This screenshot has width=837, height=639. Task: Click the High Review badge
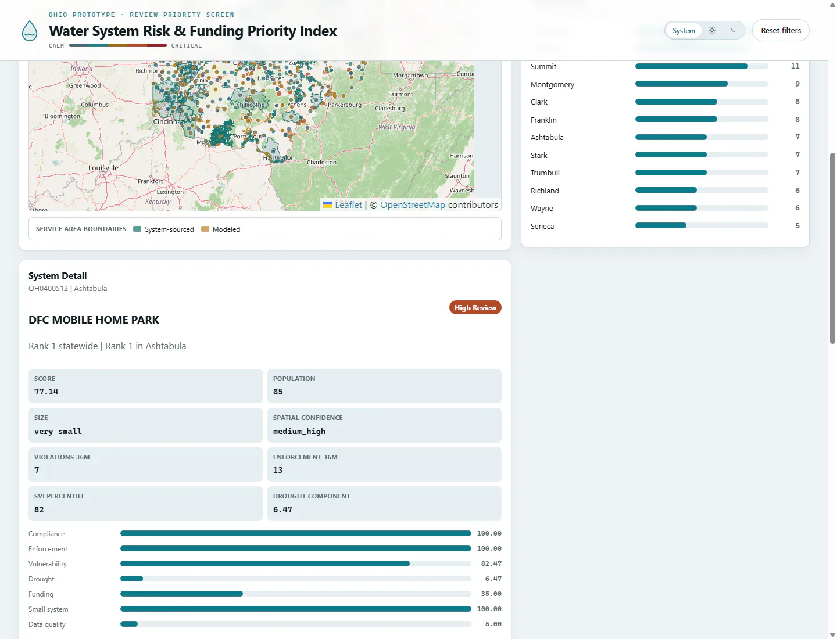[x=475, y=307]
